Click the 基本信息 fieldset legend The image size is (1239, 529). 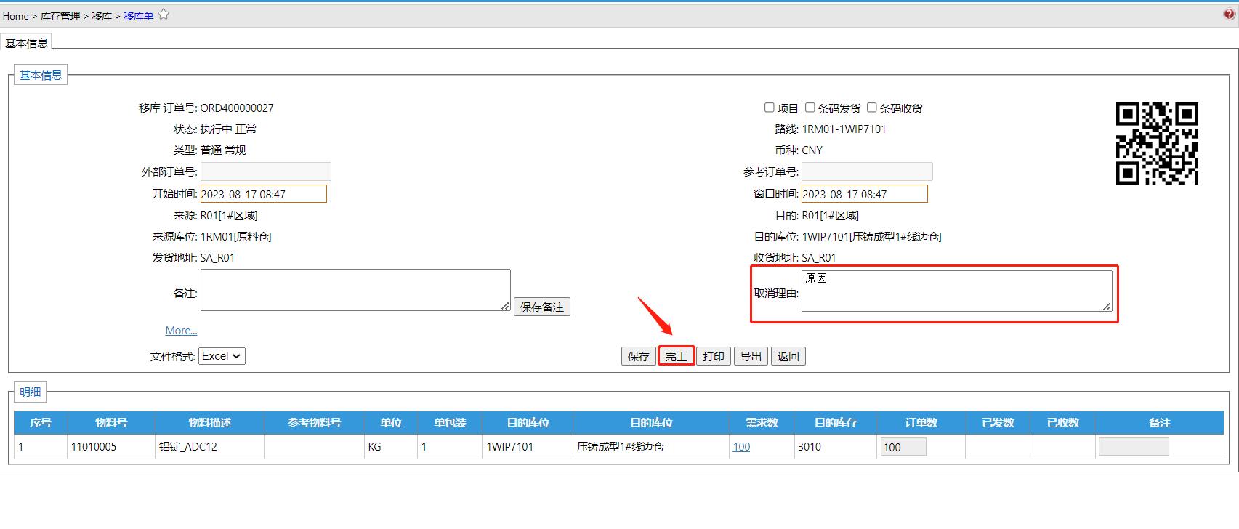point(41,75)
